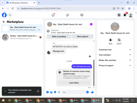Click Skyler's phone number message
The width and height of the screenshot is (137, 103).
65,46
